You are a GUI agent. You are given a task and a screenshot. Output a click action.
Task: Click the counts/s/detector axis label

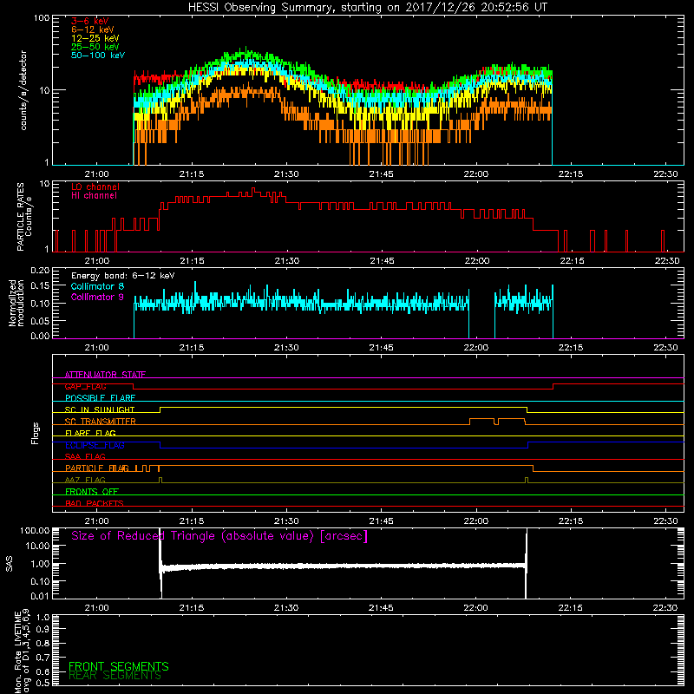pyautogui.click(x=23, y=90)
